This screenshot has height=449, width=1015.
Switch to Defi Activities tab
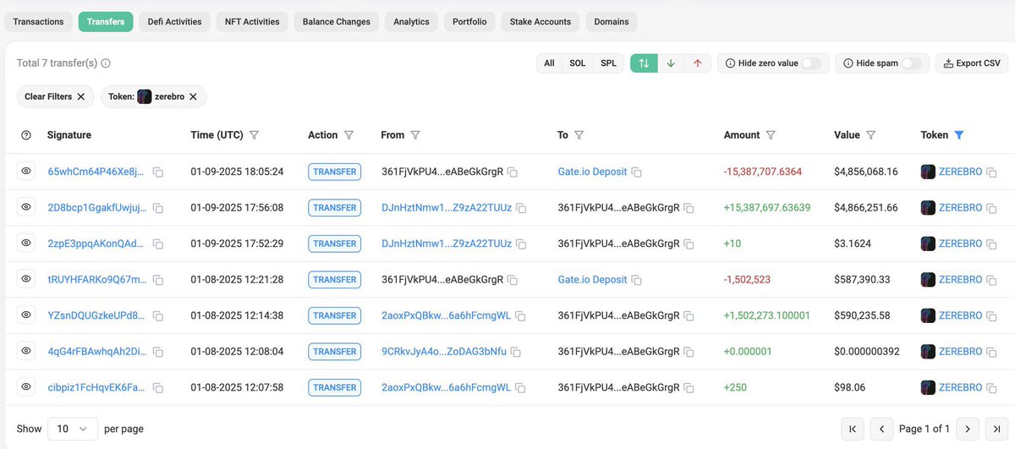point(174,22)
